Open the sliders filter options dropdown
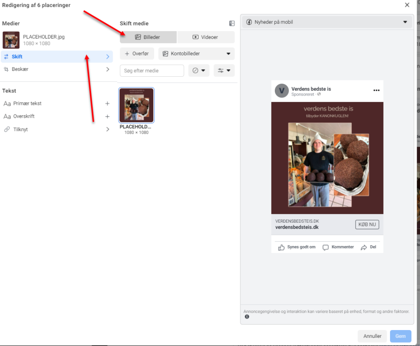Image resolution: width=420 pixels, height=346 pixels. pos(224,71)
